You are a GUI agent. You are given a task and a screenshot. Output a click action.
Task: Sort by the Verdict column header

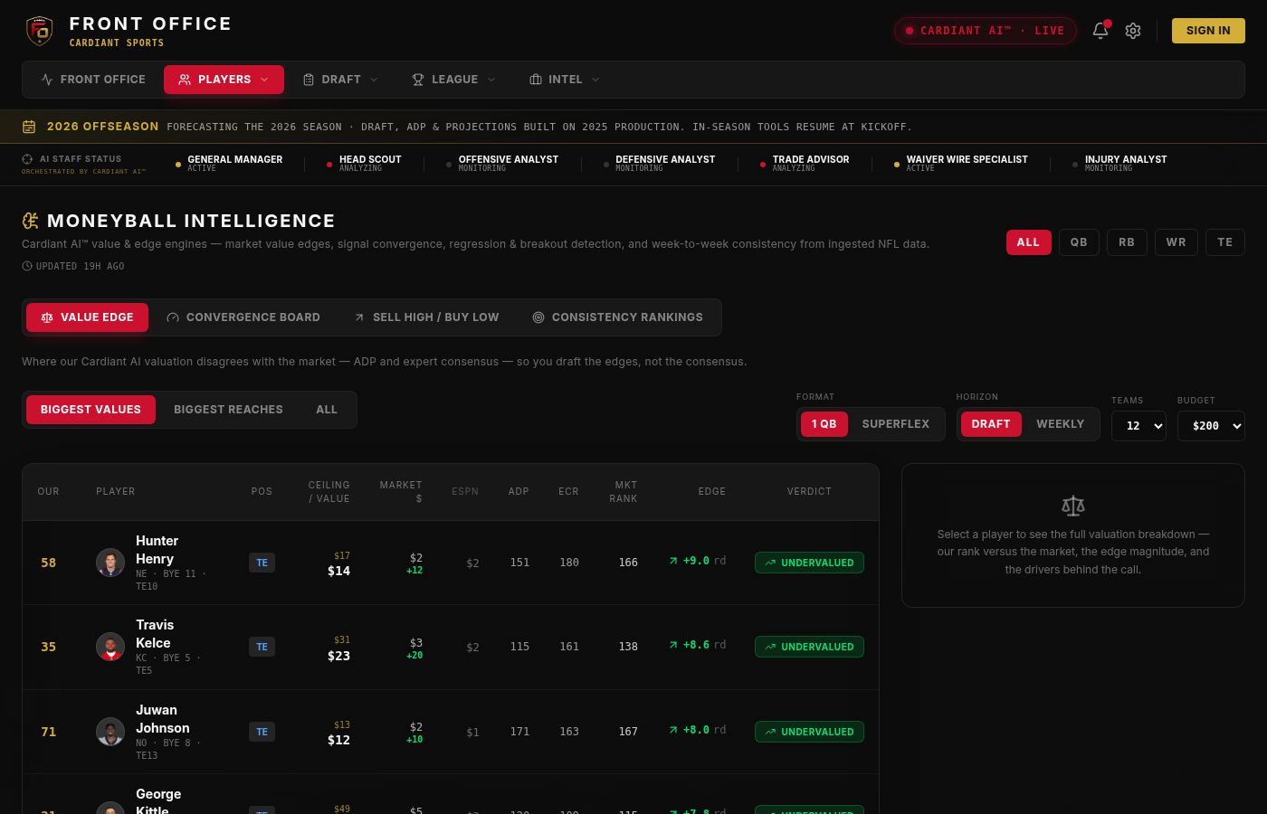click(809, 492)
